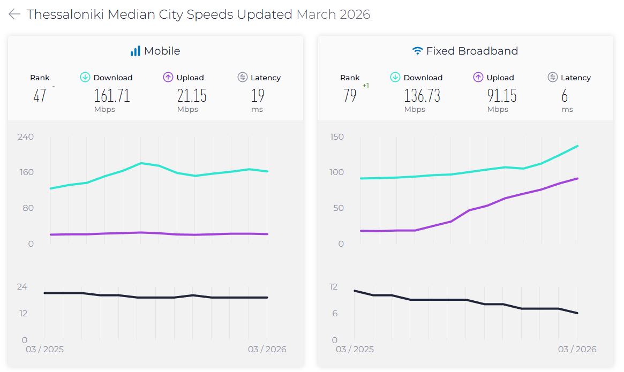Click the Fixed Broadband +1 rank change indicator
The image size is (624, 372).
[x=366, y=86]
